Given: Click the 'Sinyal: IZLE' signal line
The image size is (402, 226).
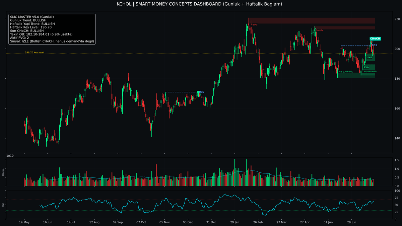Looking at the screenshot, I should coord(52,42).
